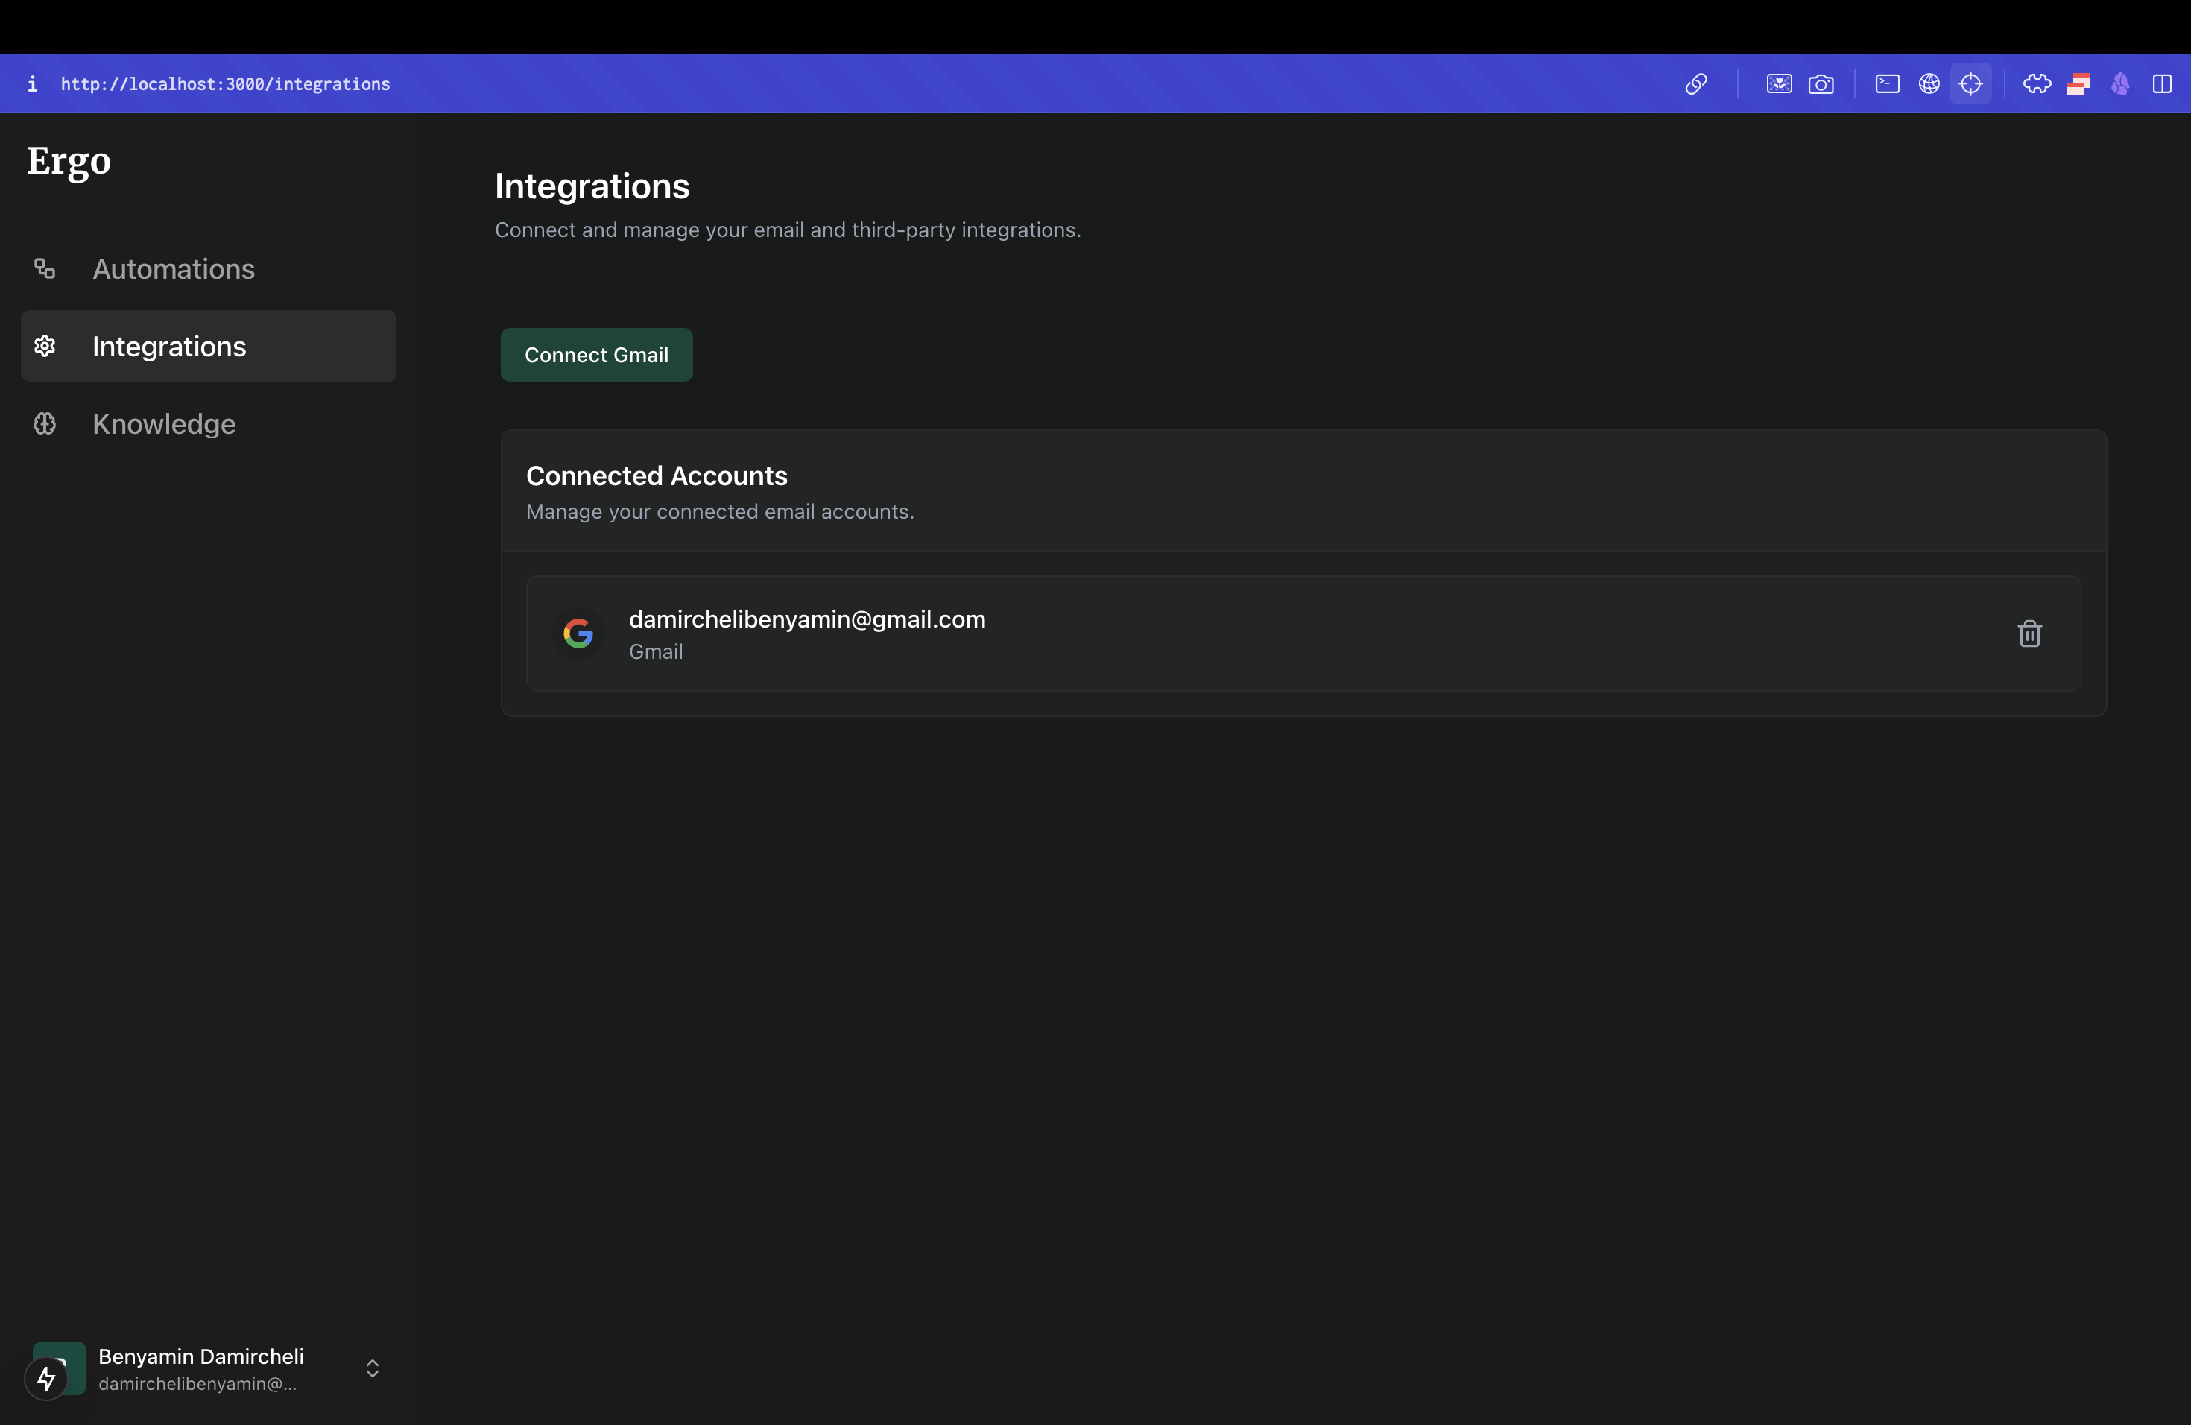The image size is (2191, 1425).
Task: Click the purple Obsidian crystal icon
Action: coord(2120,83)
